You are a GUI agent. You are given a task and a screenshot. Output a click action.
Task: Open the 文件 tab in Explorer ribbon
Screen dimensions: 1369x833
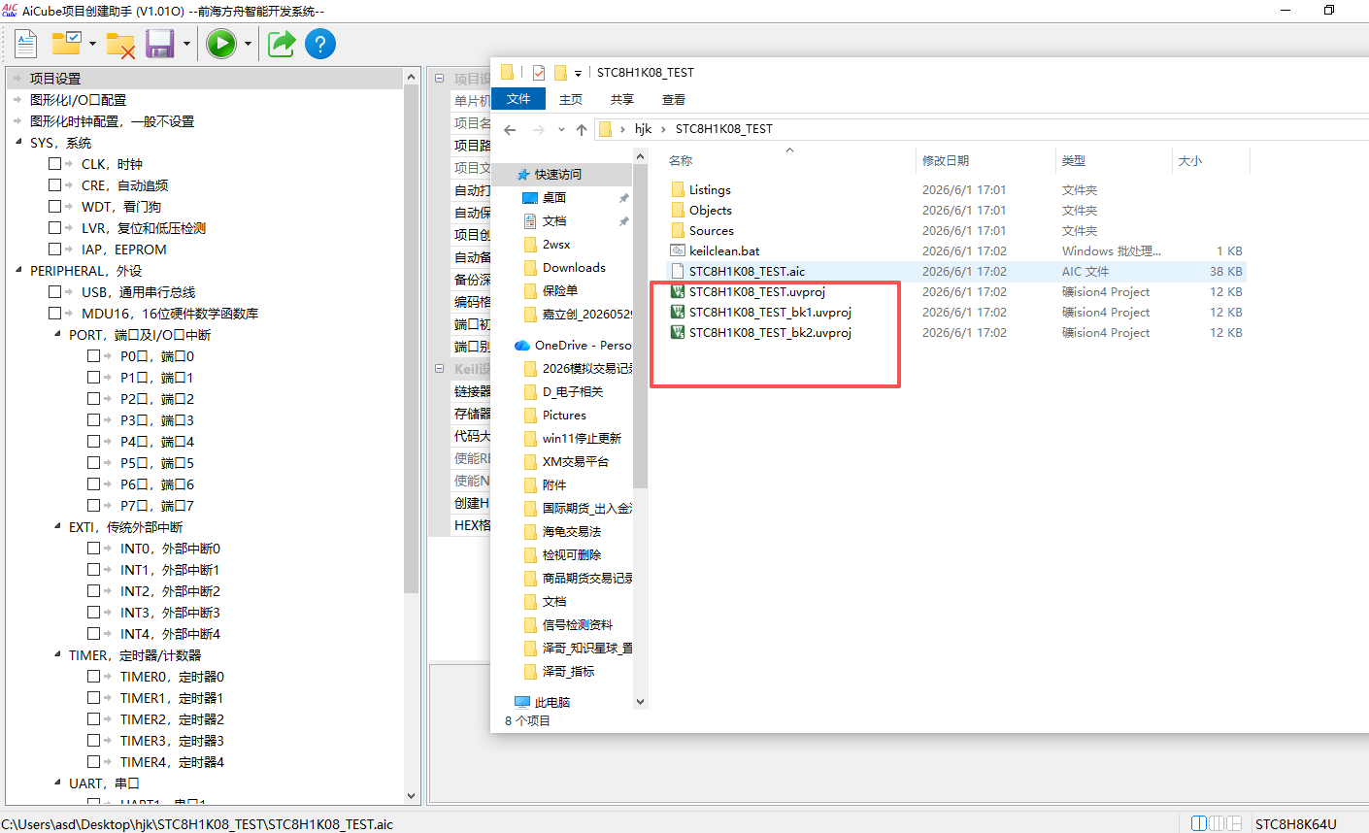(518, 99)
